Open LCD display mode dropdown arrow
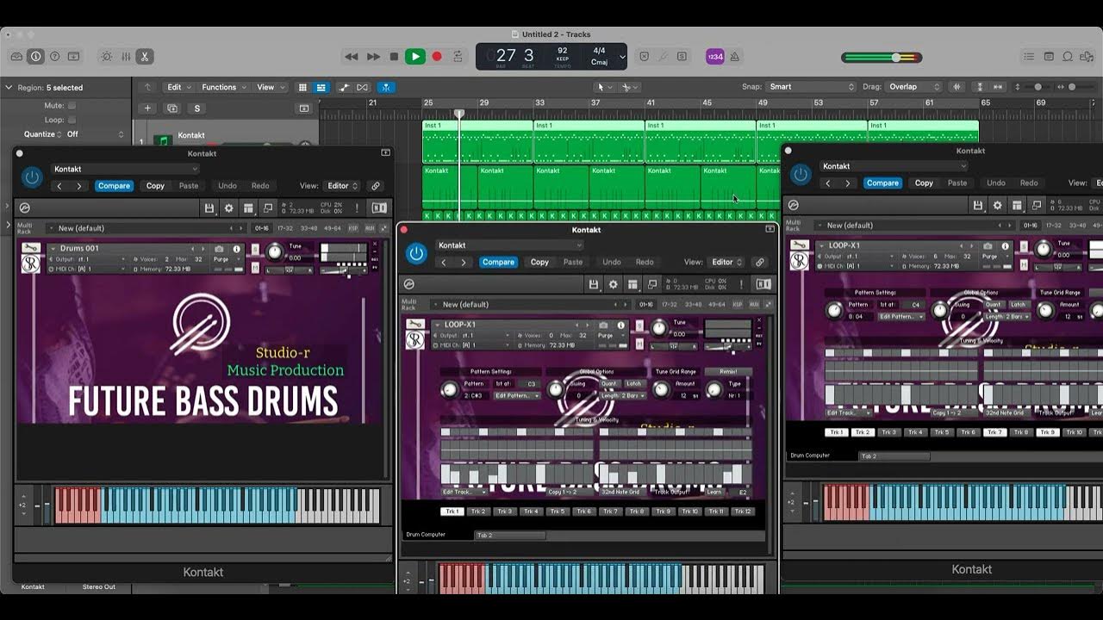The width and height of the screenshot is (1103, 620). coord(622,58)
